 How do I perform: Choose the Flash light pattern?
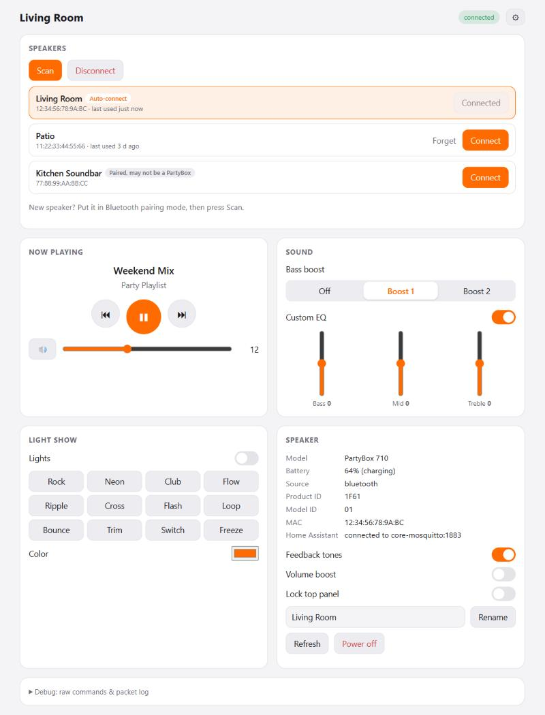coord(173,506)
